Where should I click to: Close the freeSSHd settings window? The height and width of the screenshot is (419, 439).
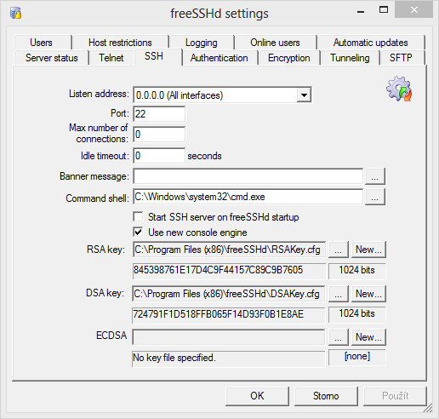(414, 9)
